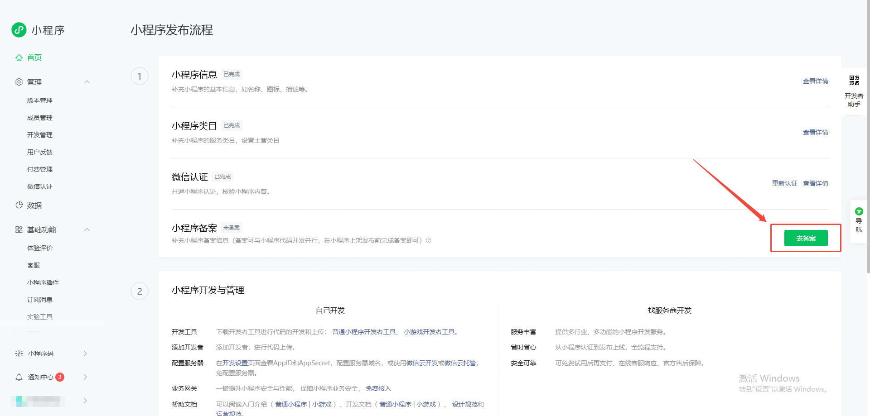The image size is (870, 416).
Task: Open 订阅消息 from the sidebar
Action: click(40, 300)
